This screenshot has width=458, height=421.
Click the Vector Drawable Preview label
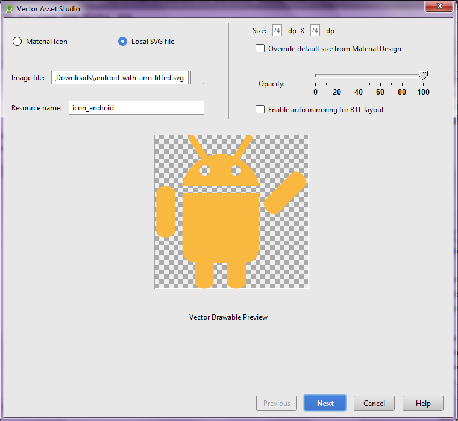coord(228,317)
